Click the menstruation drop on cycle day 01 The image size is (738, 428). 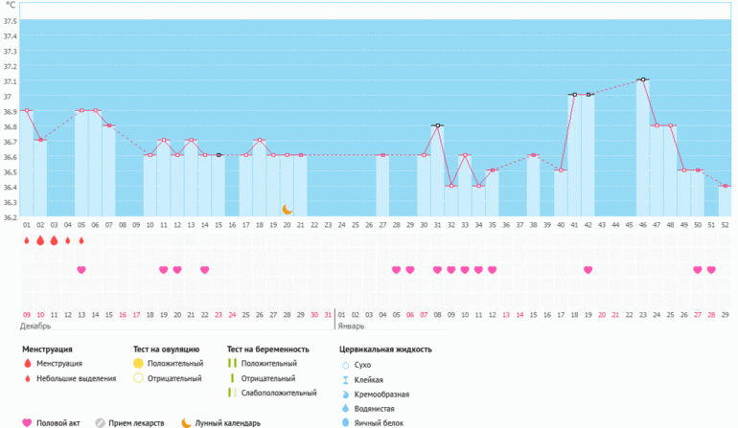coord(27,241)
